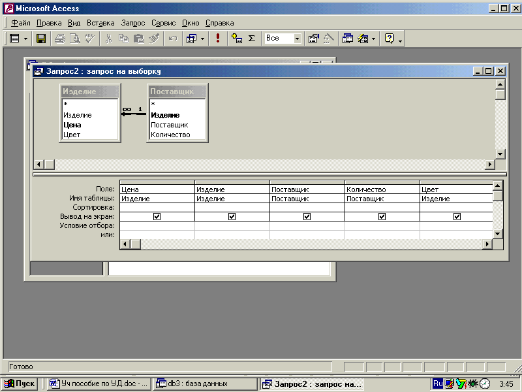Open the Properties toolbar icon
Viewport: 522px width, 392px height.
pos(314,39)
